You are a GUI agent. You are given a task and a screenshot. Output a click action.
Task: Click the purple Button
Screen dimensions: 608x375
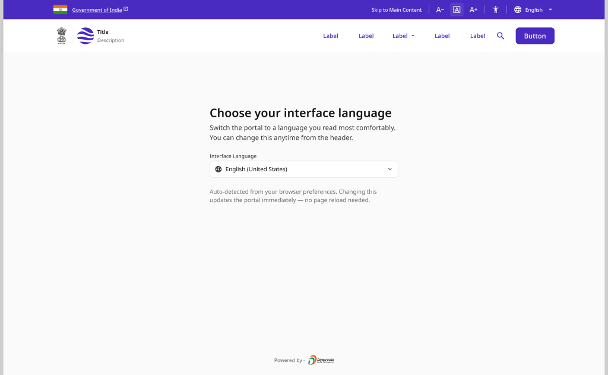click(535, 36)
